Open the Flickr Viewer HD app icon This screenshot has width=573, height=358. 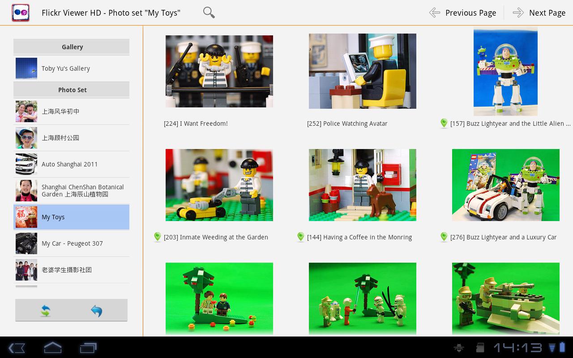click(21, 13)
